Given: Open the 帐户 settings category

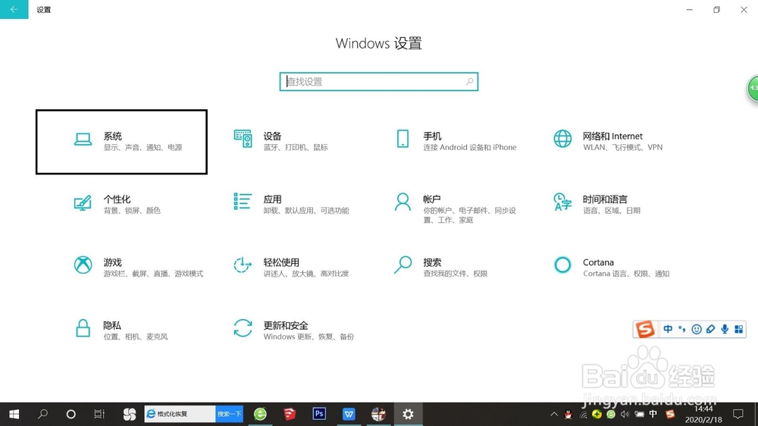Looking at the screenshot, I should click(456, 208).
